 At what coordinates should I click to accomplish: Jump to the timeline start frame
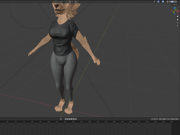(x=66, y=119)
